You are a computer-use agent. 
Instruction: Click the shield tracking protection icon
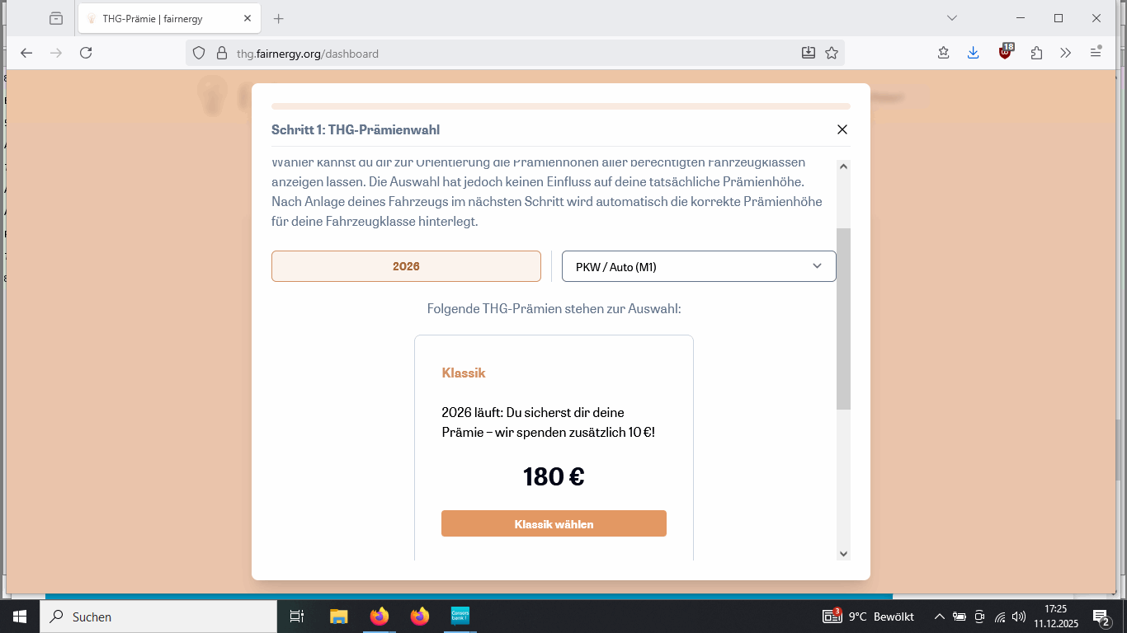[x=198, y=53]
